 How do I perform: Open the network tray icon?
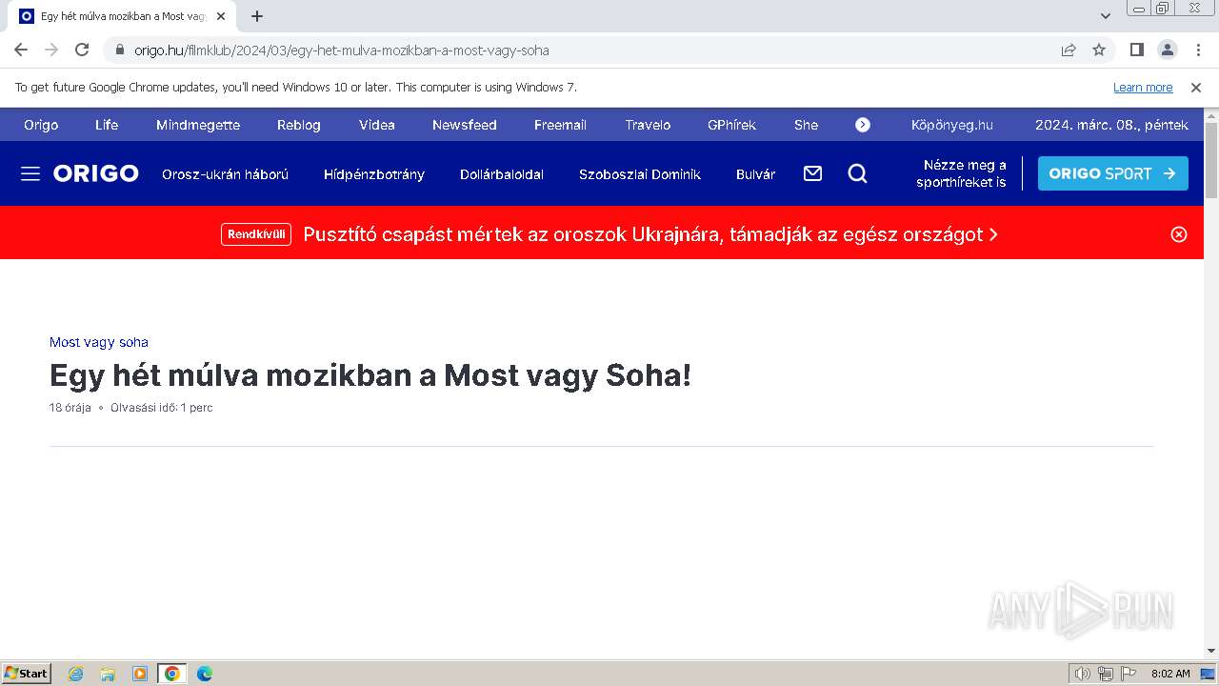[1106, 674]
